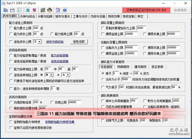Open the 适性升级经验 link
The image size is (192, 139).
pos(55,42)
